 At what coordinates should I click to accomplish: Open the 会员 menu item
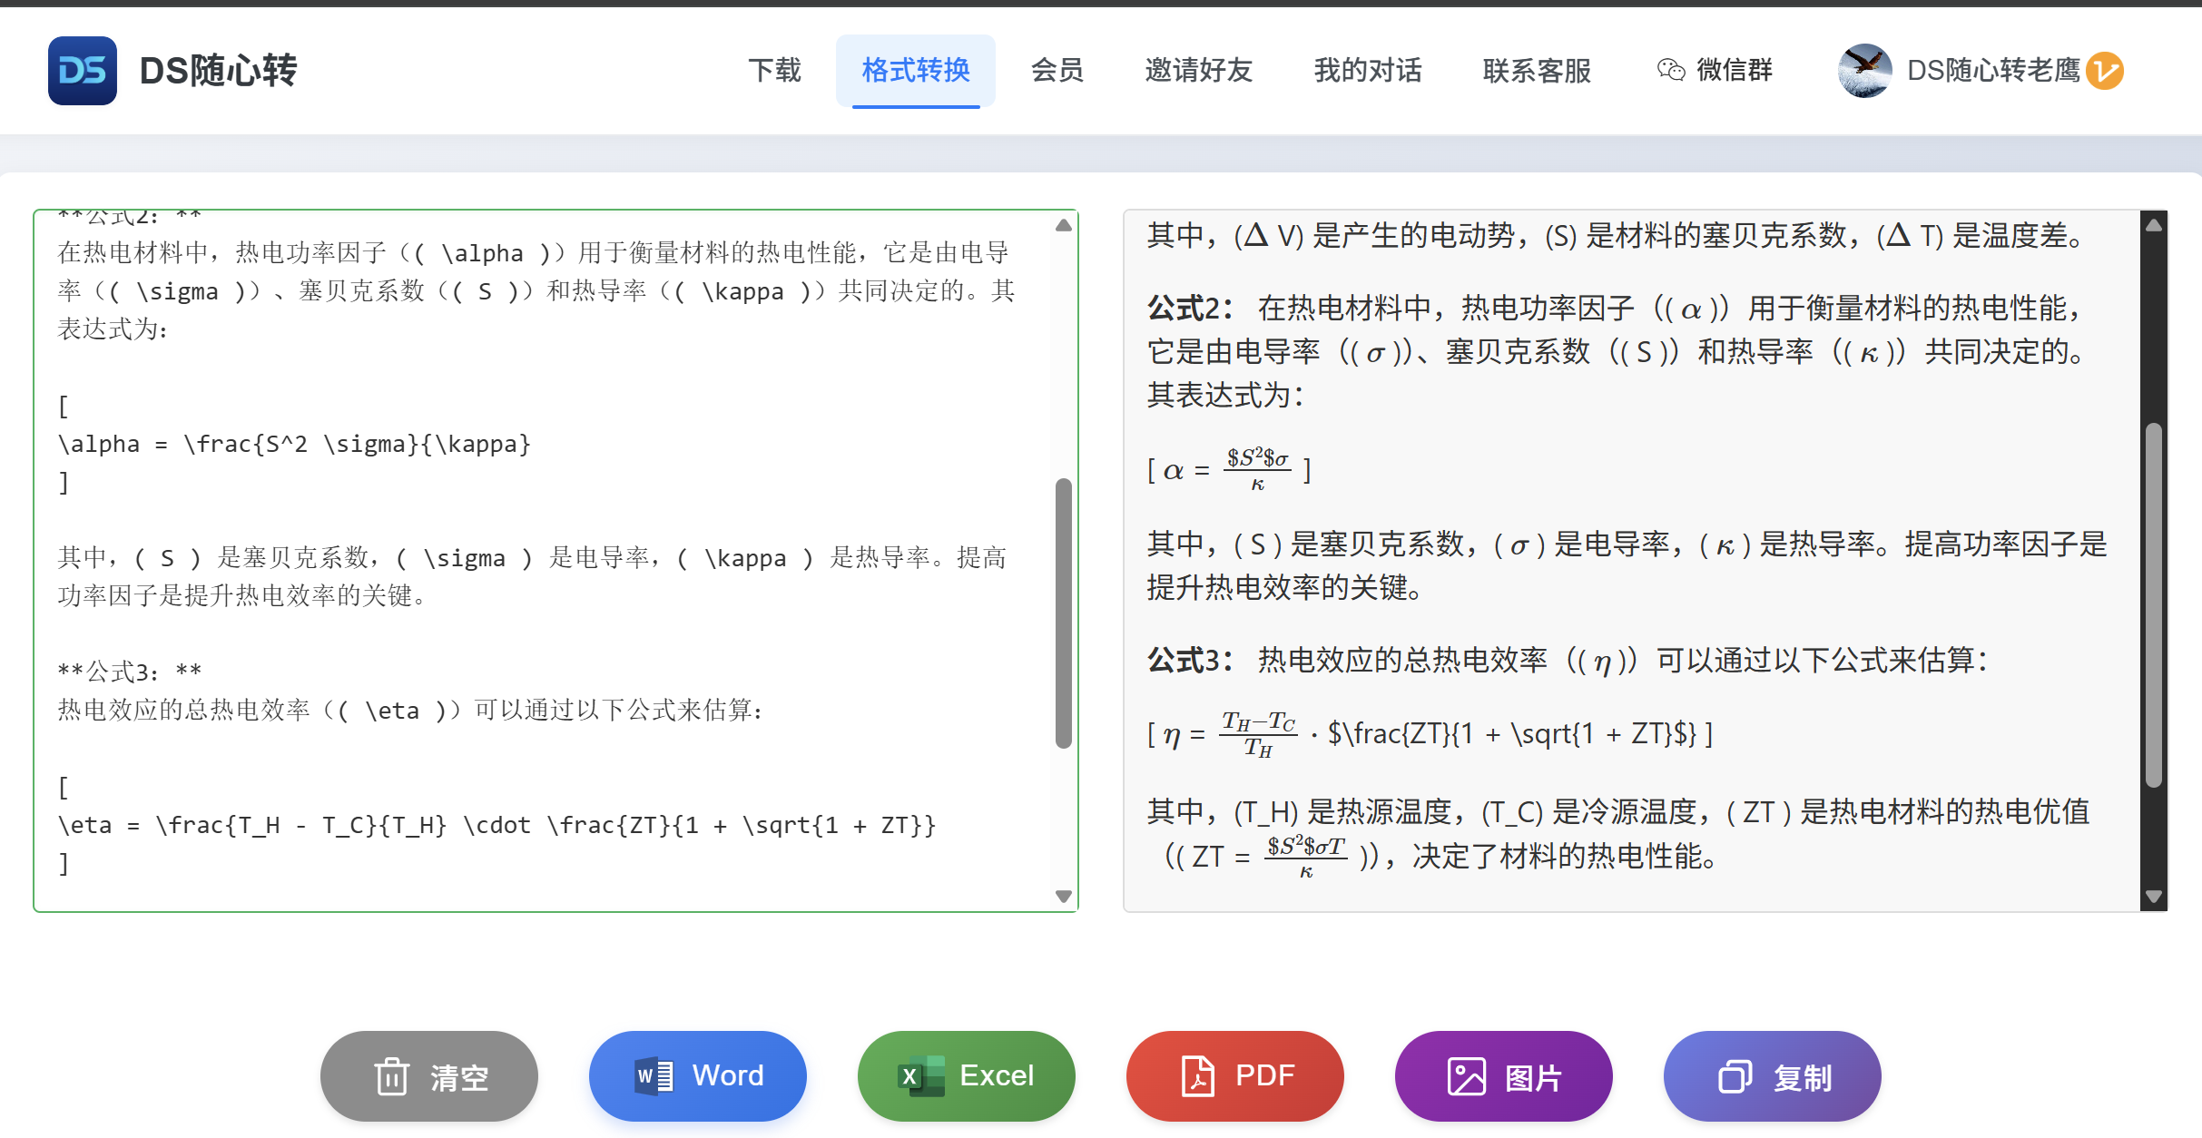[1057, 70]
